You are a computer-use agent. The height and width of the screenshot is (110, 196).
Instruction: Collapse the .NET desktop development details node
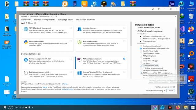click(136, 31)
